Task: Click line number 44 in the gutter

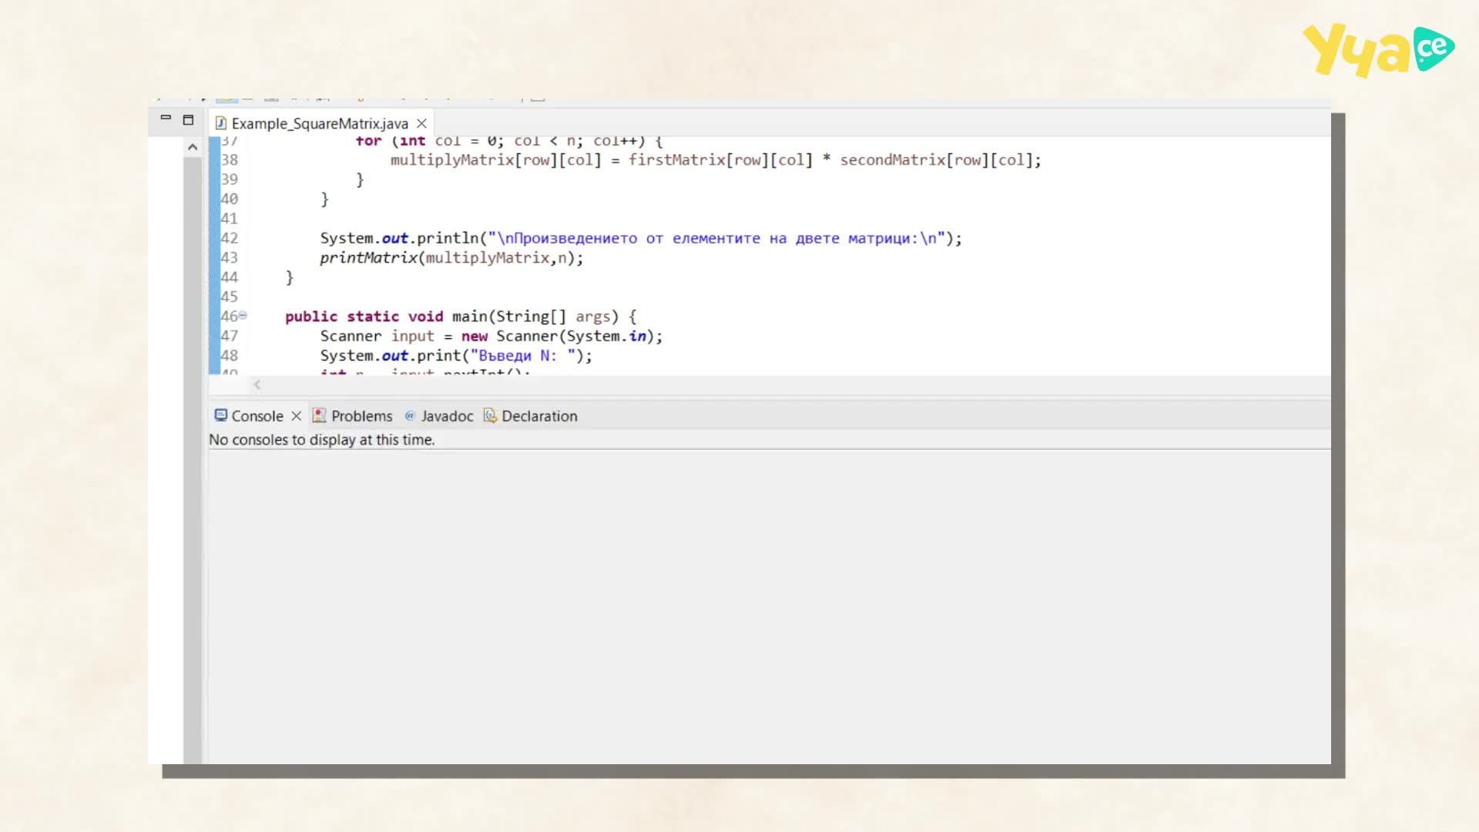Action: 230,277
